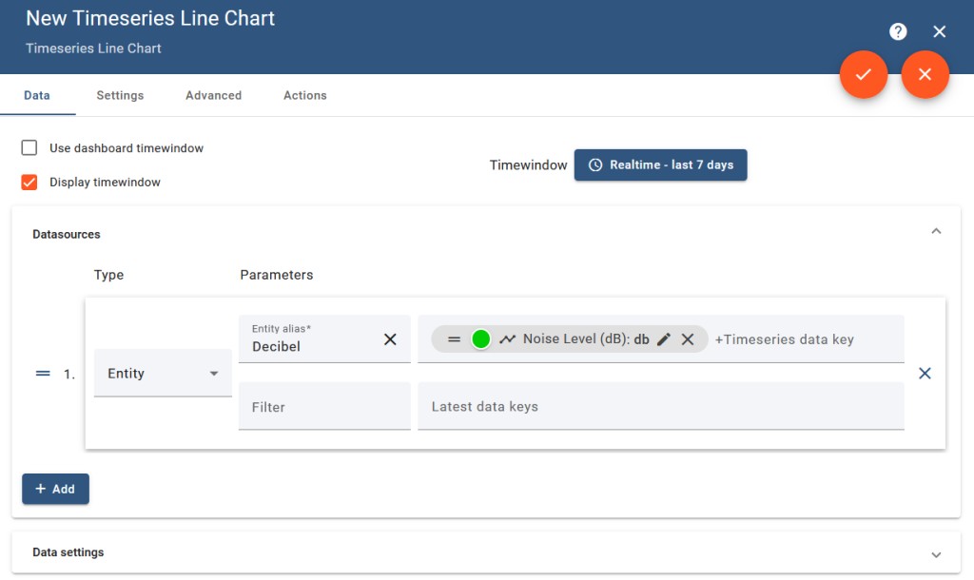Switch to the Settings tab

pos(120,95)
